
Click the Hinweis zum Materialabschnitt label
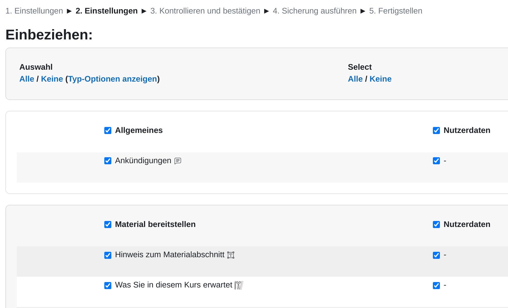coord(170,255)
